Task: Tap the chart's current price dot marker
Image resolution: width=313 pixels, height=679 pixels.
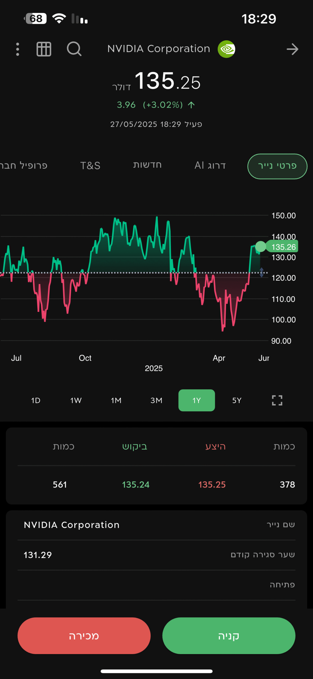Action: [261, 247]
